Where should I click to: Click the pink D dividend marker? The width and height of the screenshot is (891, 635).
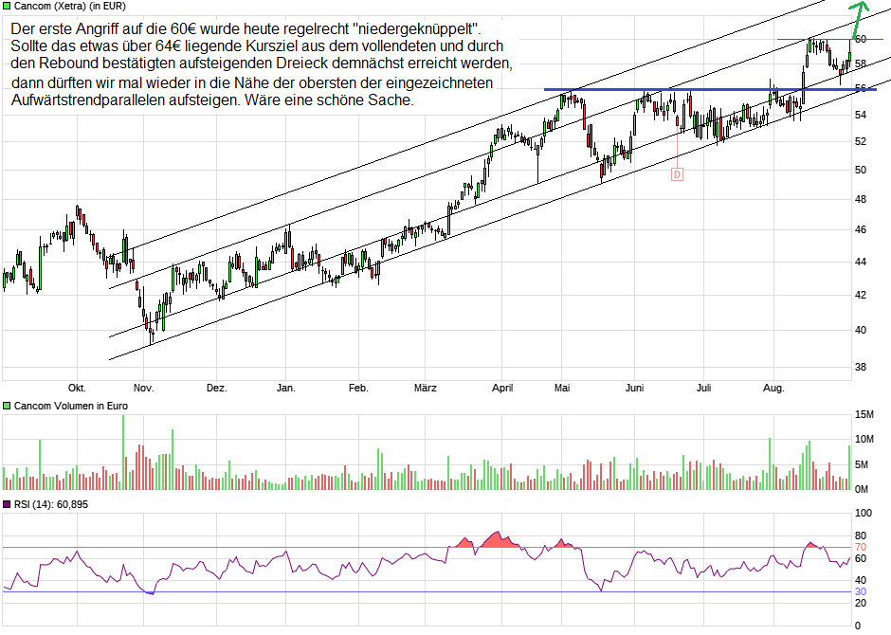(677, 174)
